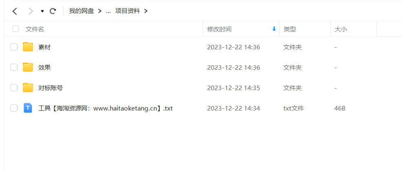Open 项目资料 breadcrumb folder
This screenshot has width=402, height=170.
(128, 11)
